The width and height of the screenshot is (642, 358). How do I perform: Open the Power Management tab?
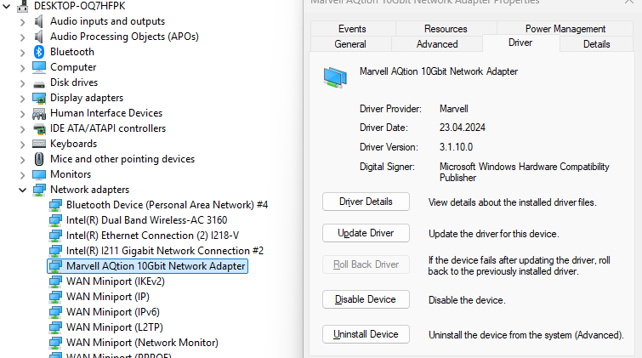click(x=565, y=29)
